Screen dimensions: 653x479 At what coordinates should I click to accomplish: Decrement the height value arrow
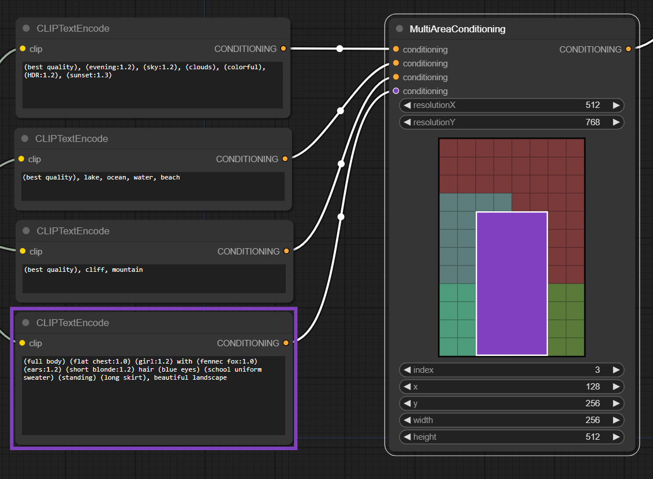(408, 437)
